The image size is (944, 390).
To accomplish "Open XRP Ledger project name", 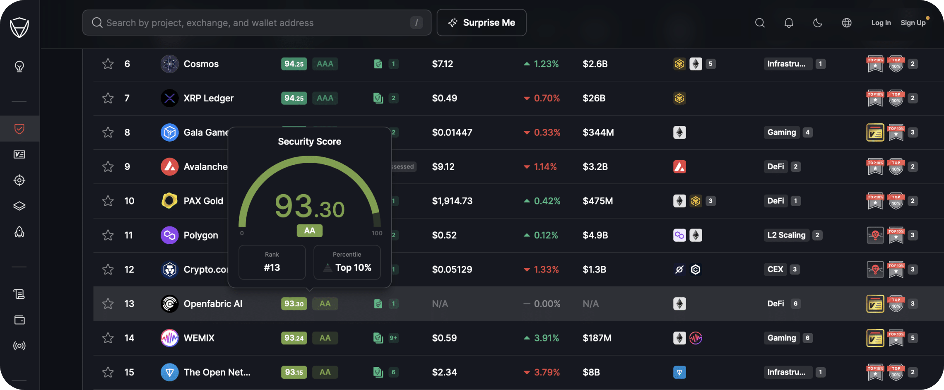I will point(209,98).
